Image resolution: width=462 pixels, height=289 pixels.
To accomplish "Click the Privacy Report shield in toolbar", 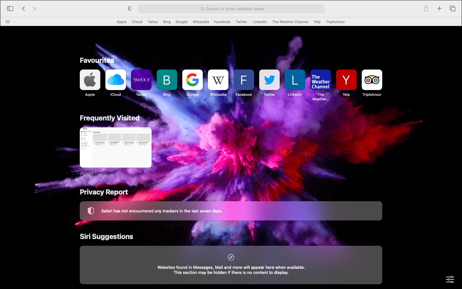I will [130, 9].
